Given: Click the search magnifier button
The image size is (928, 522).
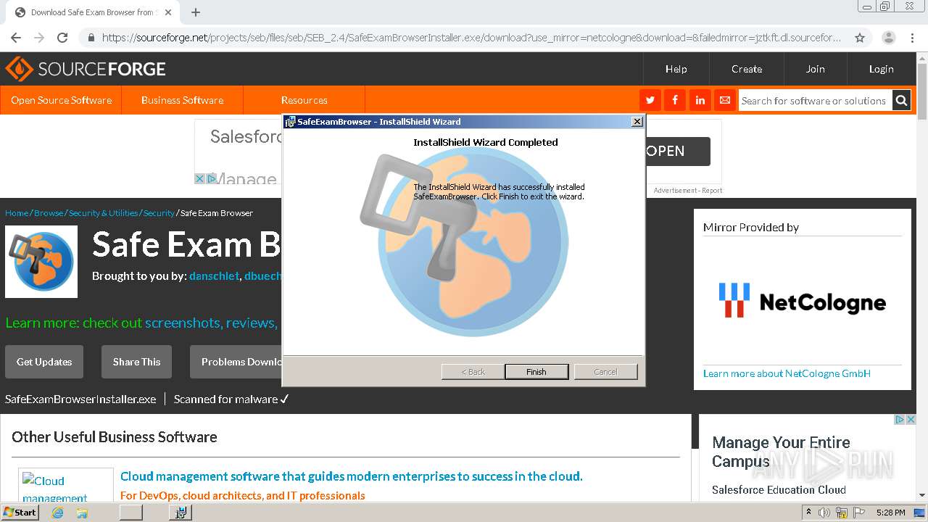Looking at the screenshot, I should point(901,101).
